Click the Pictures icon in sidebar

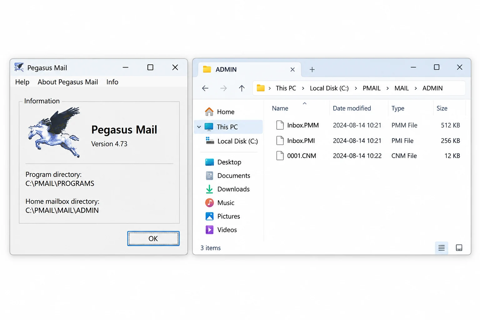[x=209, y=216]
